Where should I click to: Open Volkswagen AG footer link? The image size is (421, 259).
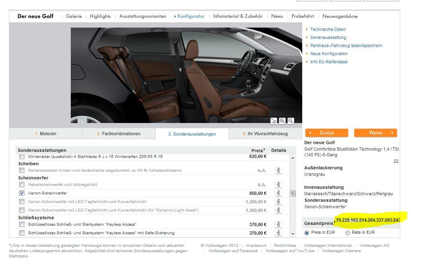(x=374, y=246)
